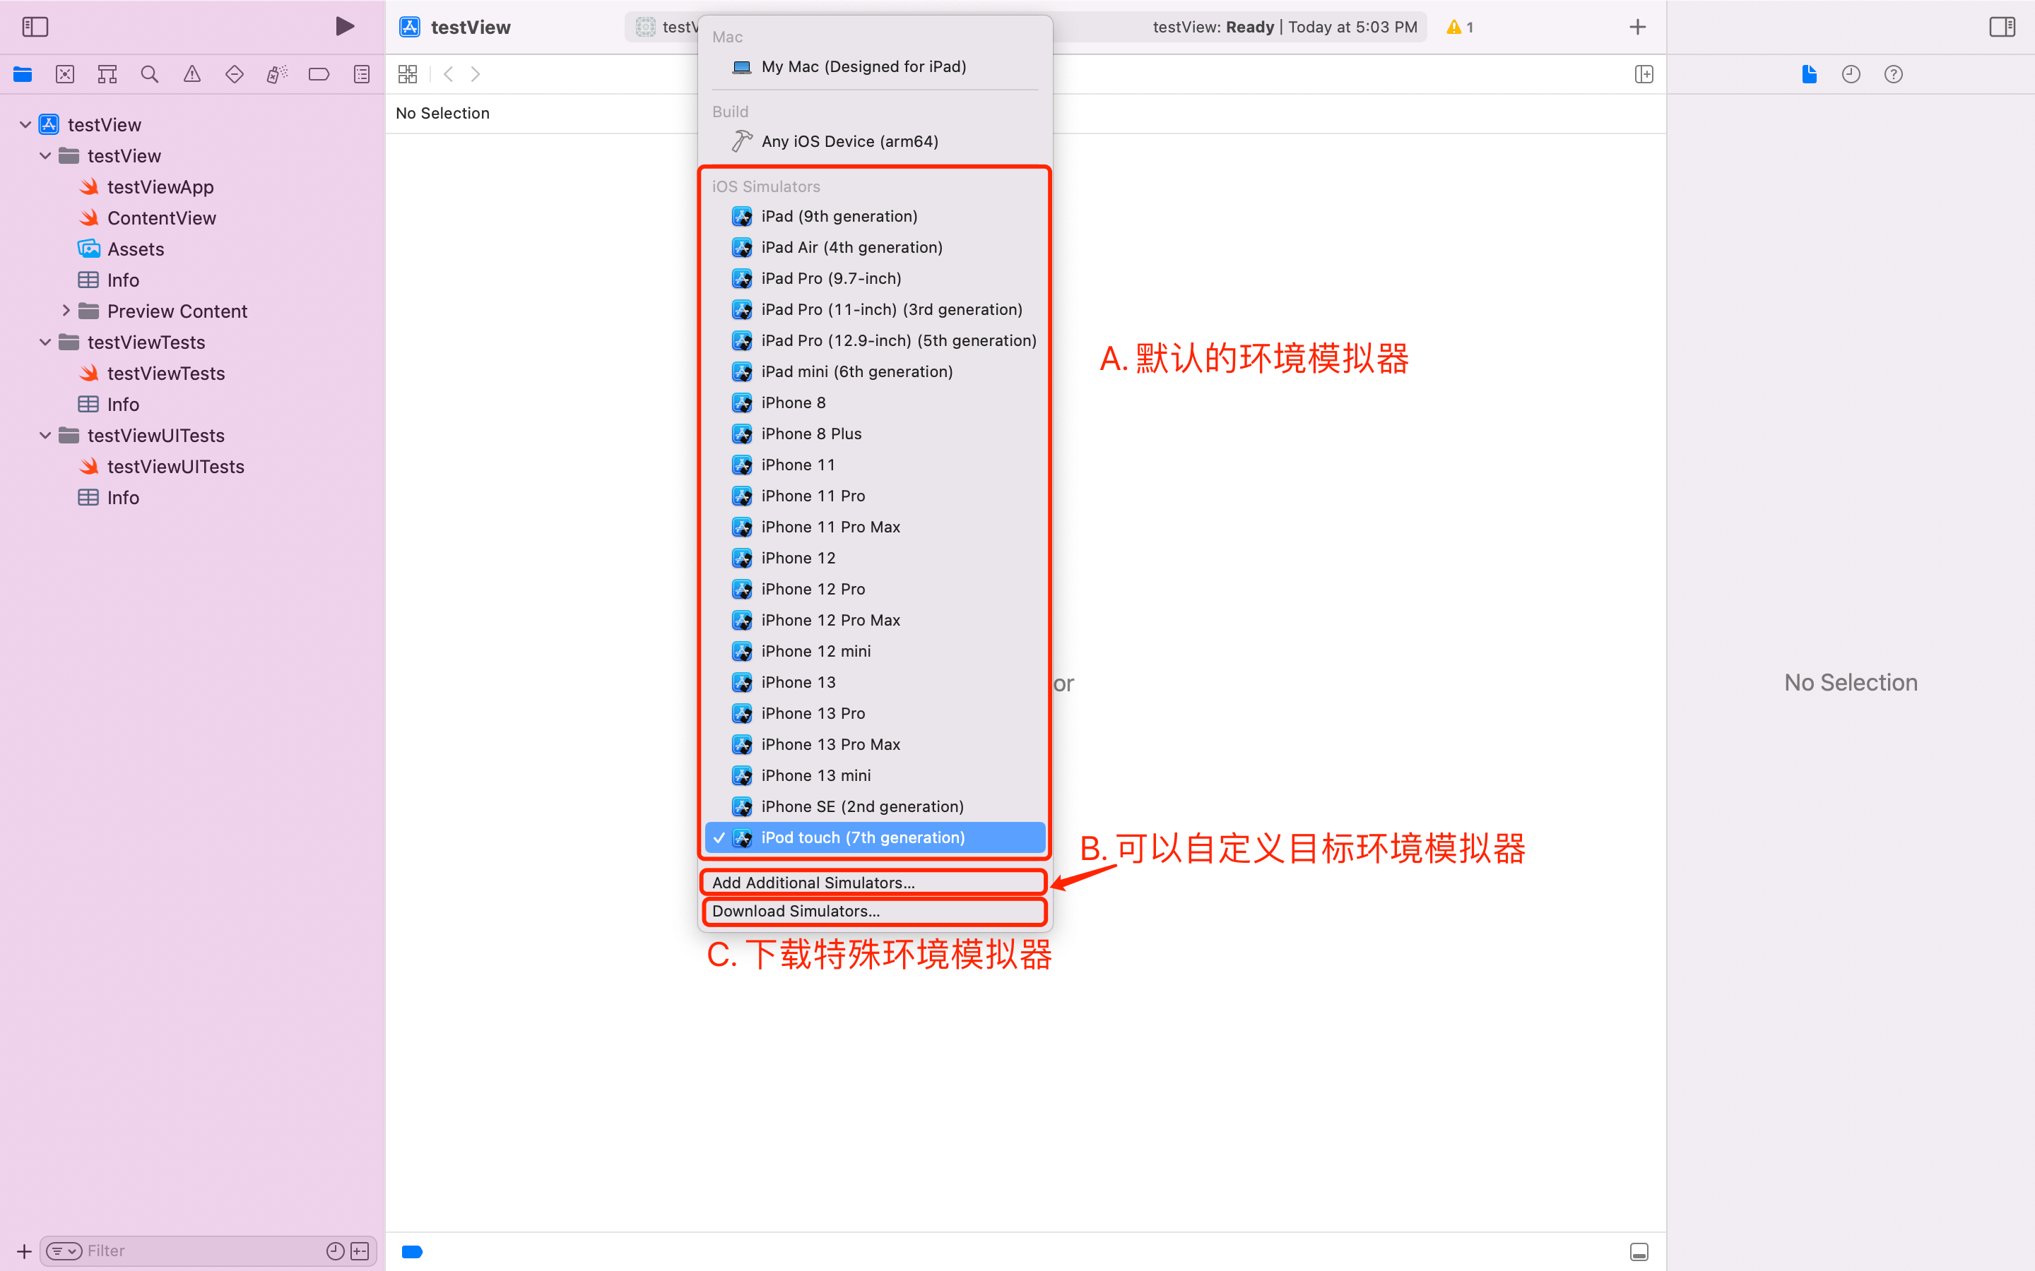Click Add Additional Simulators button
The width and height of the screenshot is (2035, 1271).
click(x=875, y=881)
